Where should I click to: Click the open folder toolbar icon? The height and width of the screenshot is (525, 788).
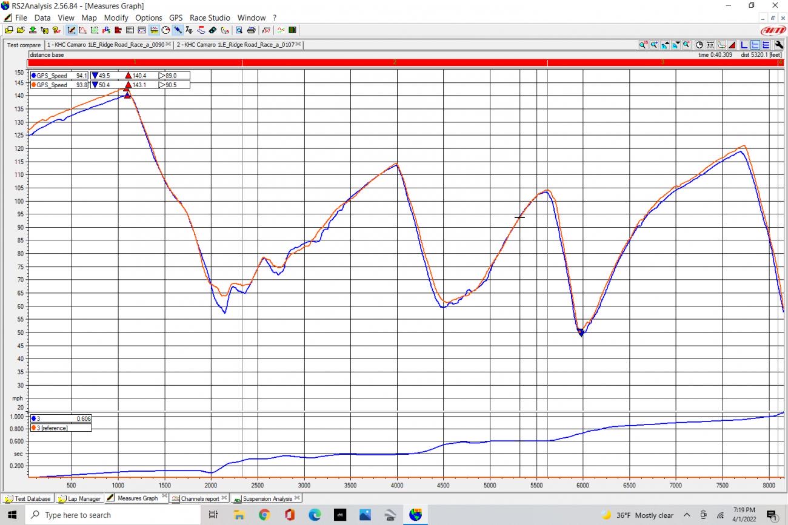pos(21,30)
